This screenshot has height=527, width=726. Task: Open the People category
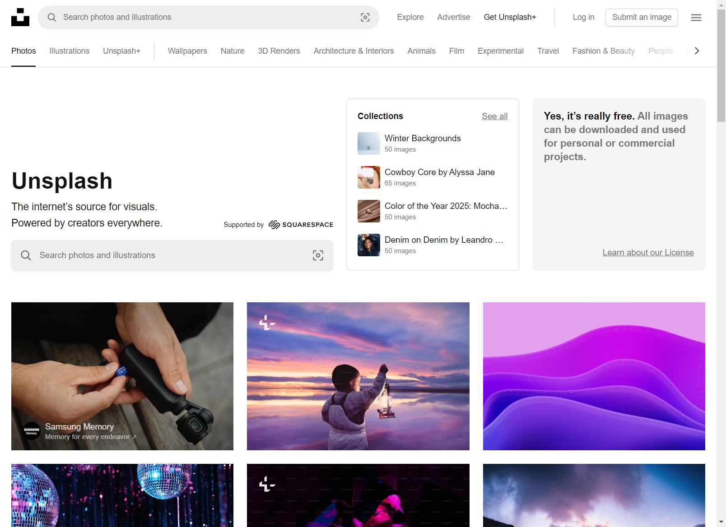[x=661, y=51]
